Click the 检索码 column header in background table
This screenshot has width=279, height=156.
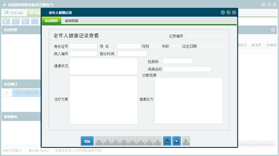click(x=256, y=45)
